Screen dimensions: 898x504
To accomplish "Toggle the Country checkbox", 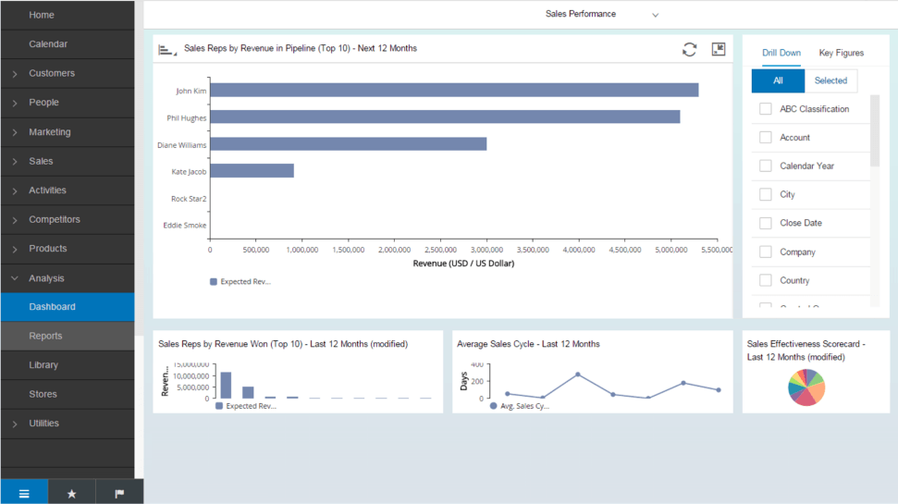I will click(x=765, y=280).
